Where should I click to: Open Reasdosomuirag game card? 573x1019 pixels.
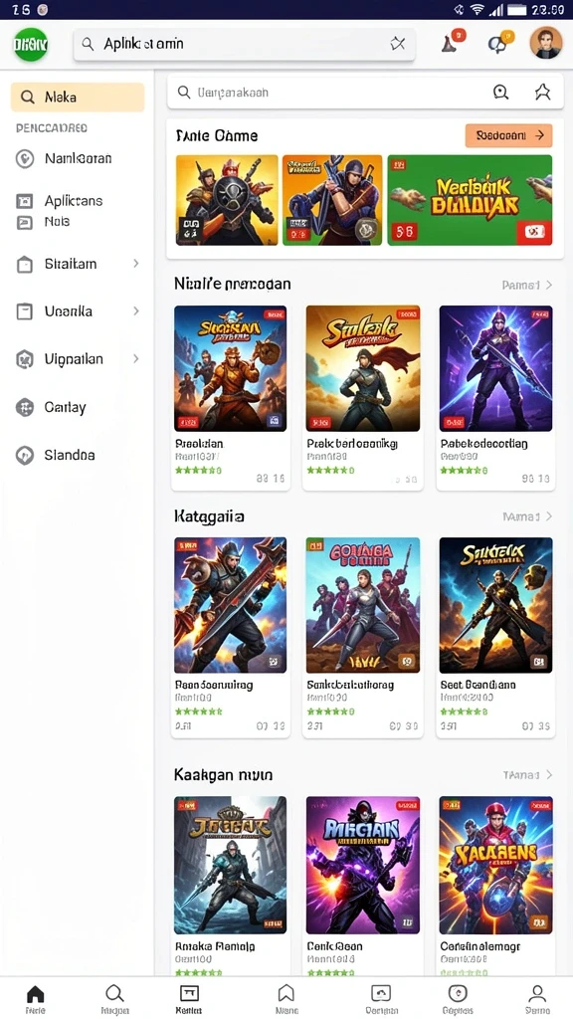pyautogui.click(x=231, y=636)
